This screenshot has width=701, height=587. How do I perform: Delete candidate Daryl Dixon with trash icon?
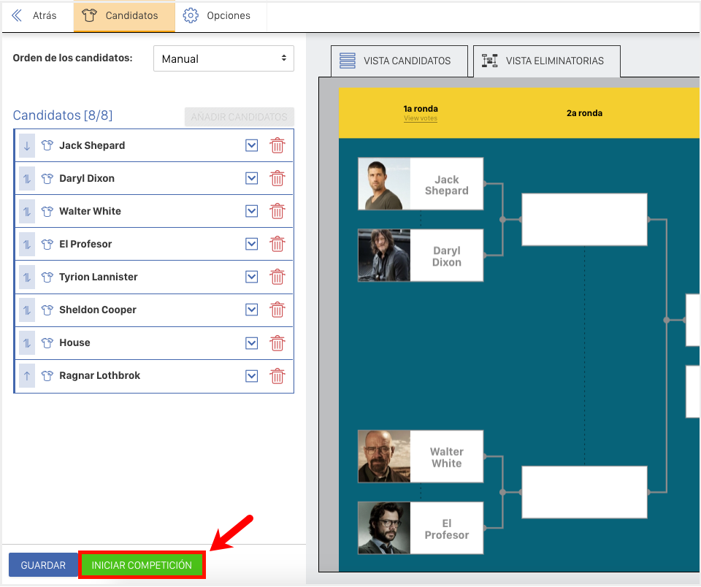tap(277, 178)
